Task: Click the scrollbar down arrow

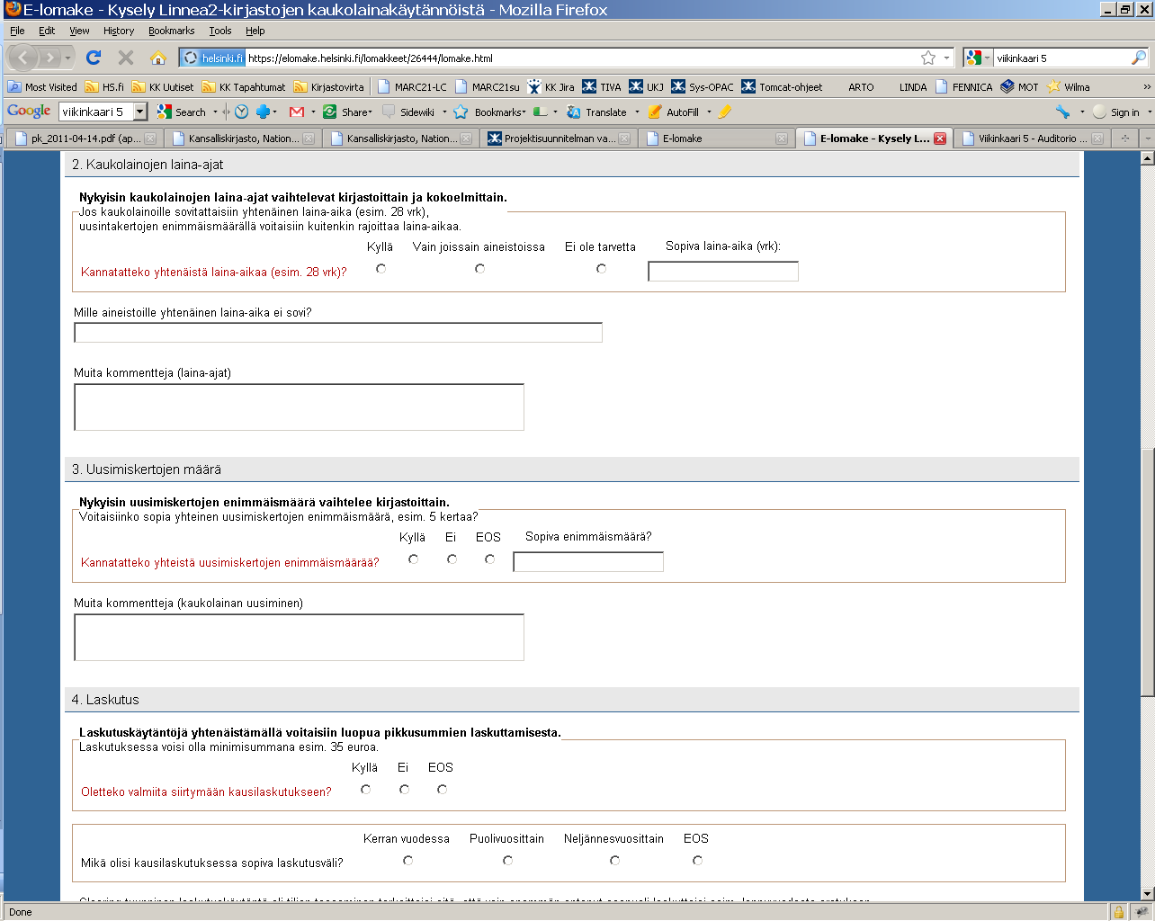Action: 1147,893
